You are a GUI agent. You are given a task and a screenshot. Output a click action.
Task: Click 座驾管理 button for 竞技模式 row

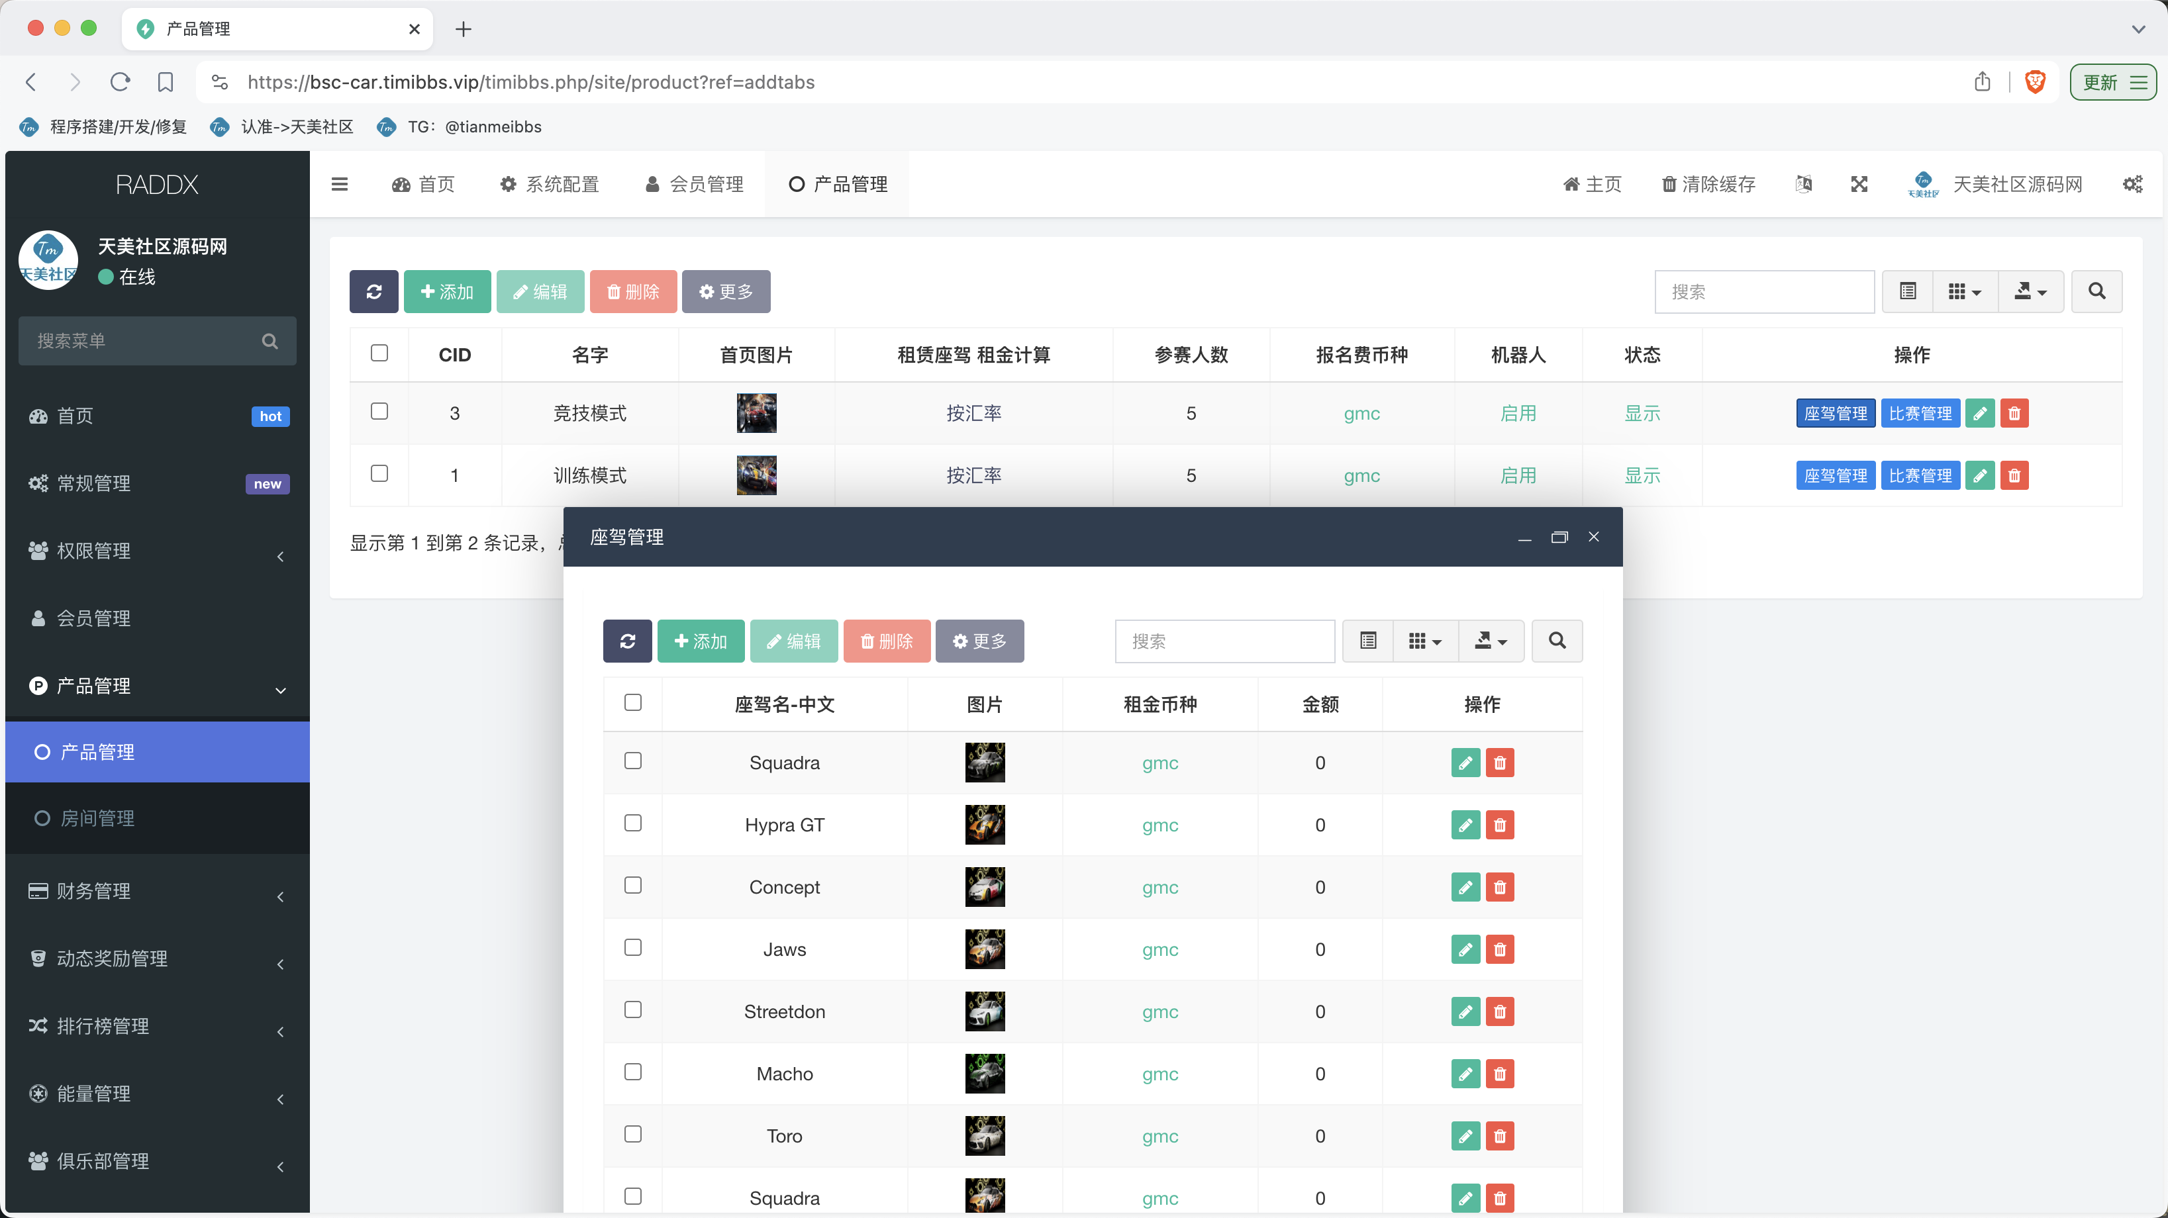coord(1835,413)
